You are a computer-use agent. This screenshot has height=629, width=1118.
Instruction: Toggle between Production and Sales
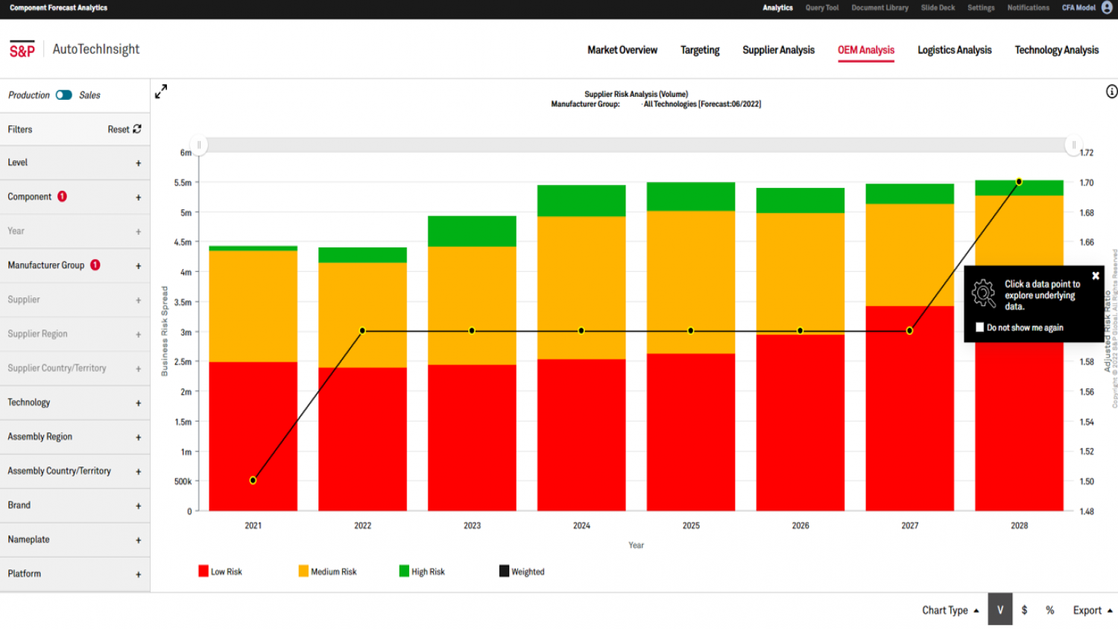click(x=64, y=95)
